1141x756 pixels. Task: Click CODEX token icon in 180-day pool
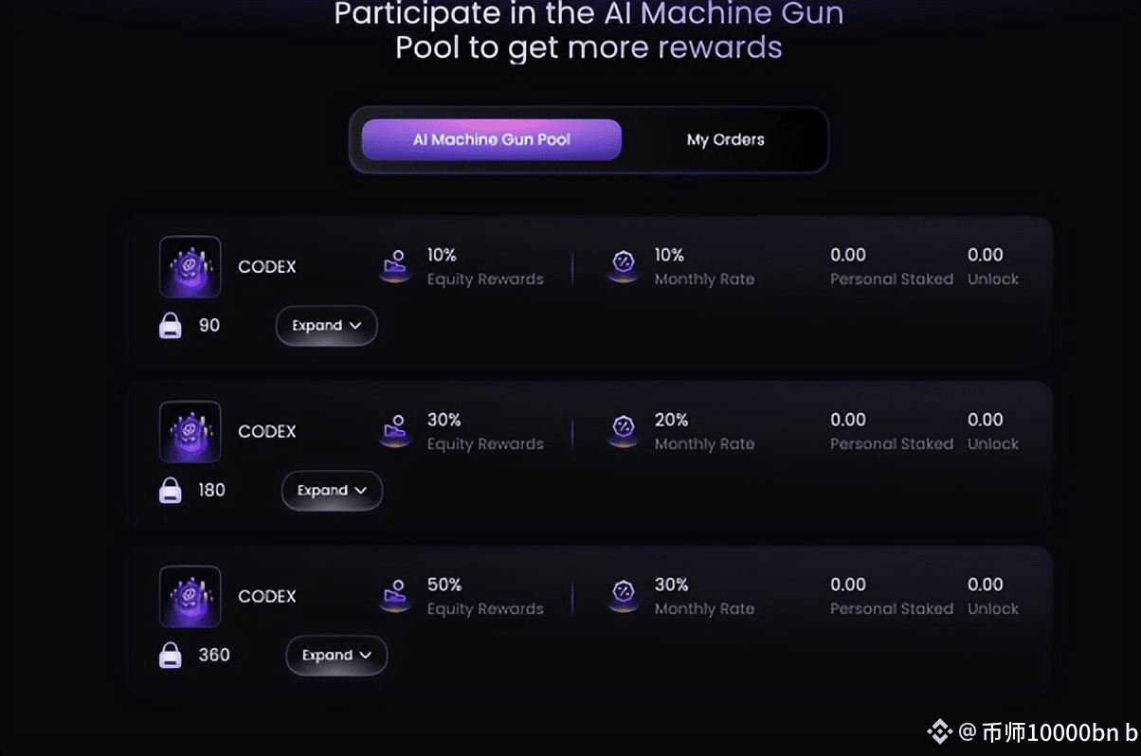pyautogui.click(x=190, y=431)
